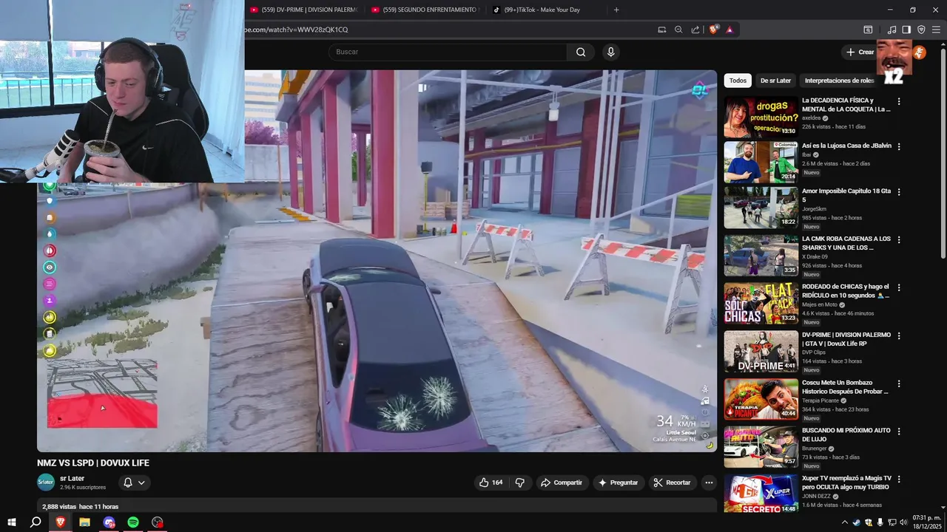Open options for BUSCANDO MI PRÓXIMO AUTO video

click(x=899, y=432)
